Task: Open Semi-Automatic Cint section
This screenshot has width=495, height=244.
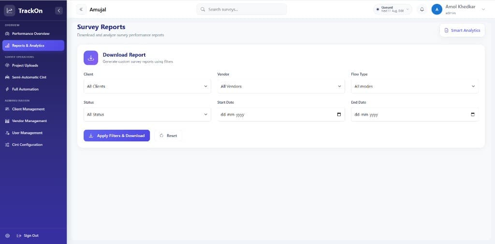Action: click(x=33, y=77)
